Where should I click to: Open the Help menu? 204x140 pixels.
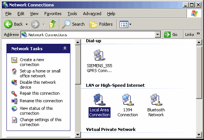111,14
